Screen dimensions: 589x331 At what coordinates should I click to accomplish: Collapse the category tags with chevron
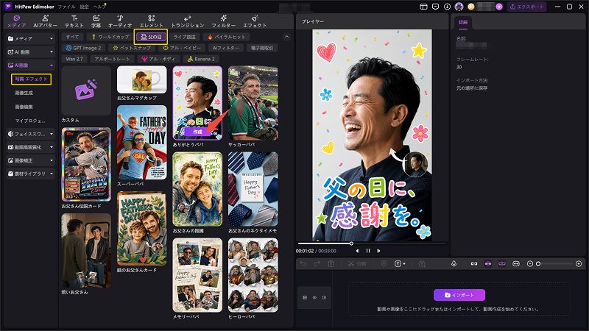click(286, 37)
